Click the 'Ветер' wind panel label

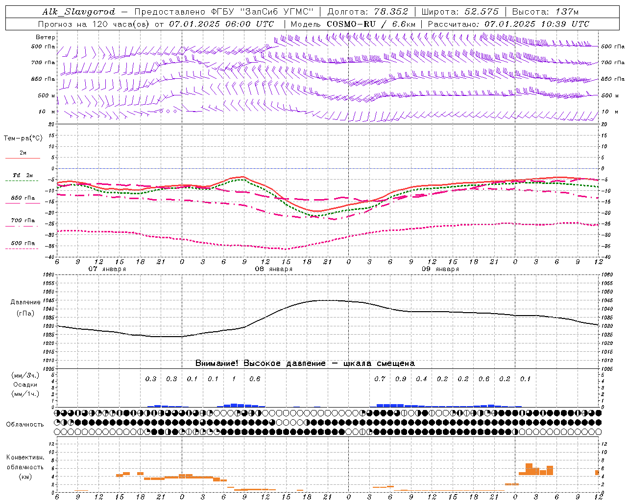tap(46, 37)
